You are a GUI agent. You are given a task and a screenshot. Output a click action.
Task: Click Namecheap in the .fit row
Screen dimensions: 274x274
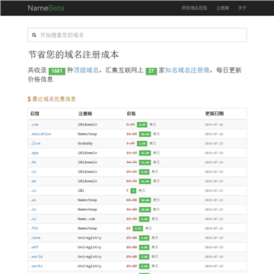[88, 228]
